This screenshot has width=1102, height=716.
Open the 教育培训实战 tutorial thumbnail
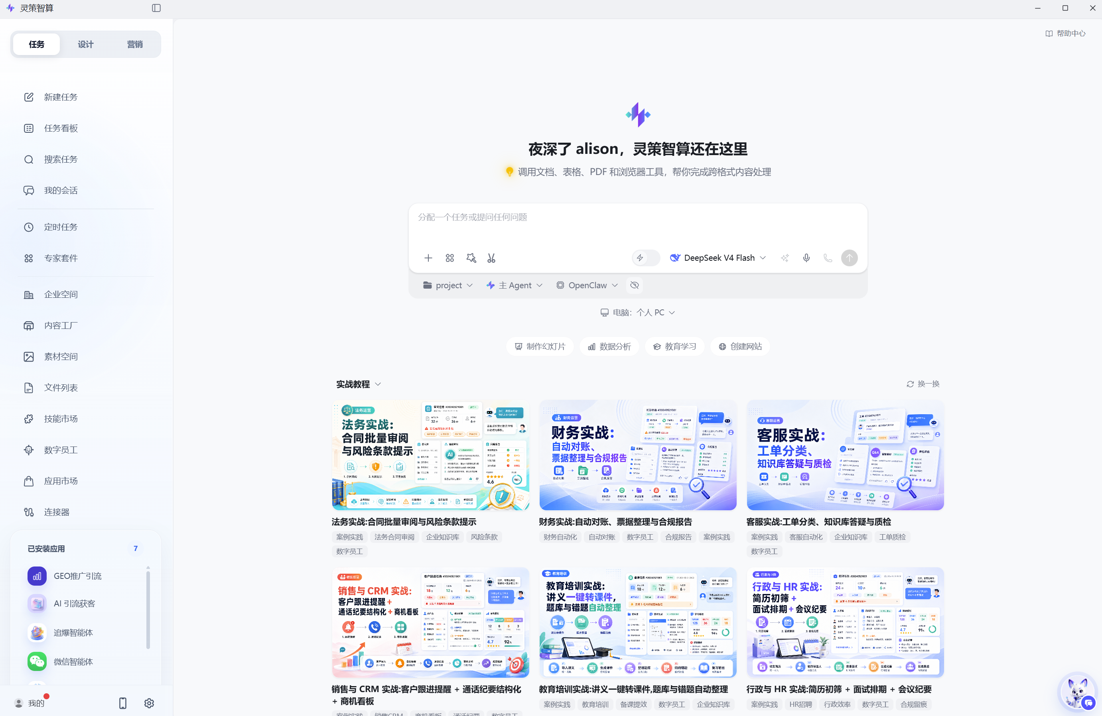[x=638, y=622]
